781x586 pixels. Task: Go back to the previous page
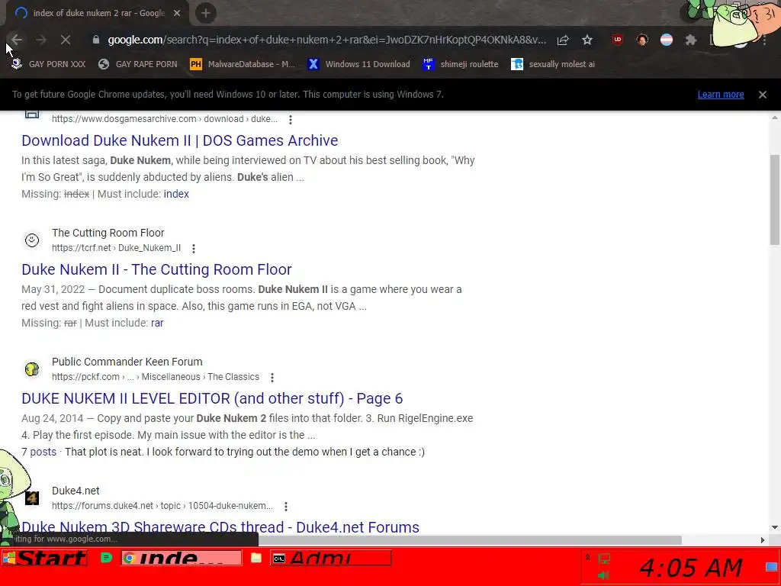17,40
